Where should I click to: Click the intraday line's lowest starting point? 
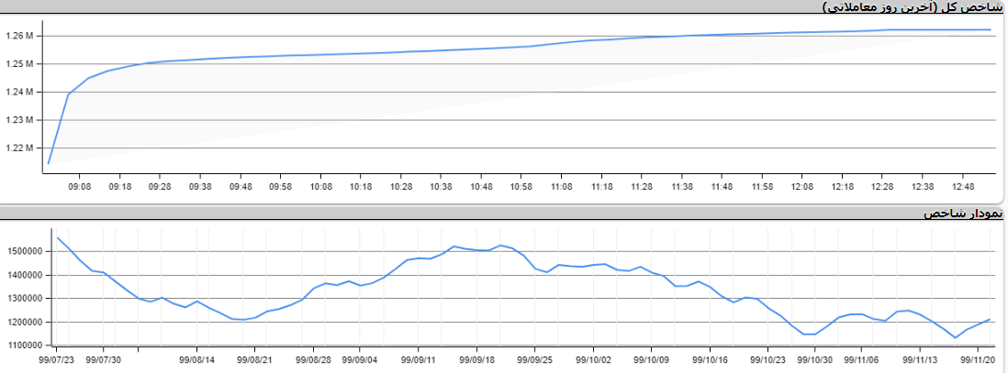[x=49, y=163]
